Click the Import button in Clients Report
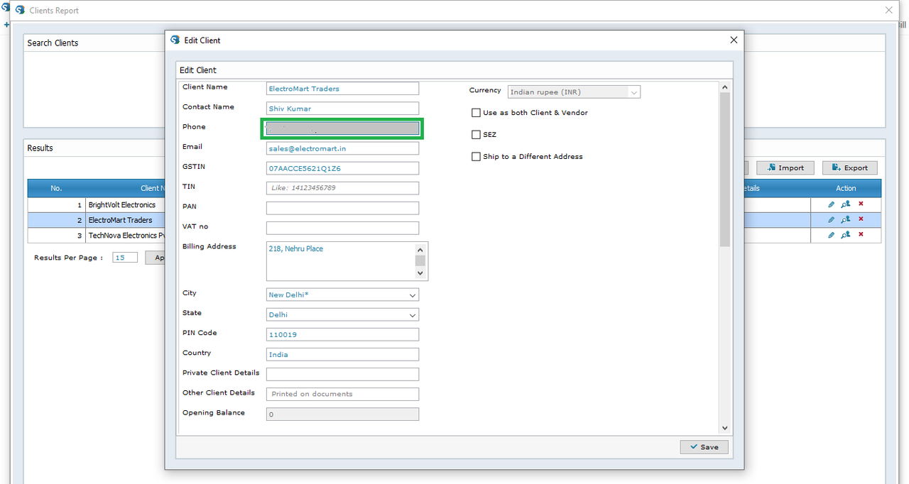Viewport: 909px width, 484px height. pyautogui.click(x=785, y=167)
